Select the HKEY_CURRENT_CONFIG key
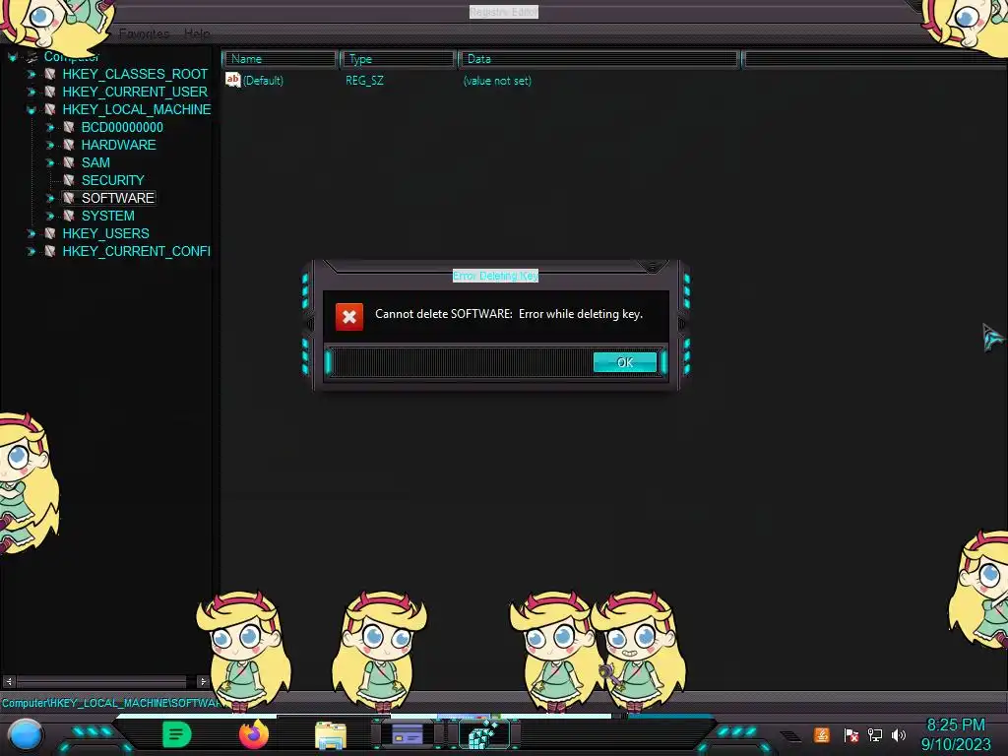Screen dimensions: 1008x756 [x=136, y=251]
